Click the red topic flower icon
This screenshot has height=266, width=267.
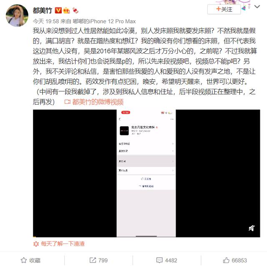36,244
